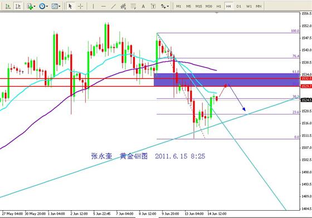Toggle chart shift button

18,6
